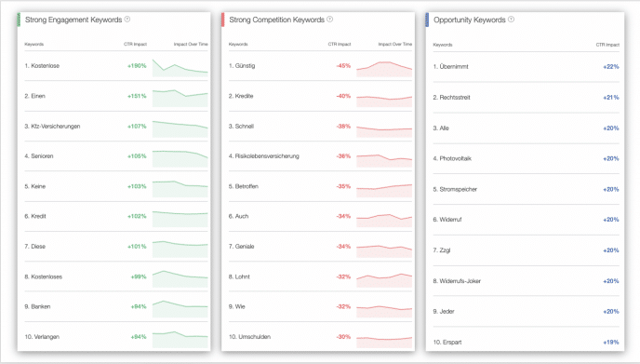
Task: Click Keywords column header in engagement panel
Action: coord(33,44)
